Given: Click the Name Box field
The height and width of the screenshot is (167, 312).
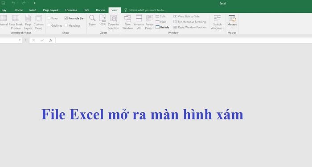Looking at the screenshot, I should click(x=9, y=40).
